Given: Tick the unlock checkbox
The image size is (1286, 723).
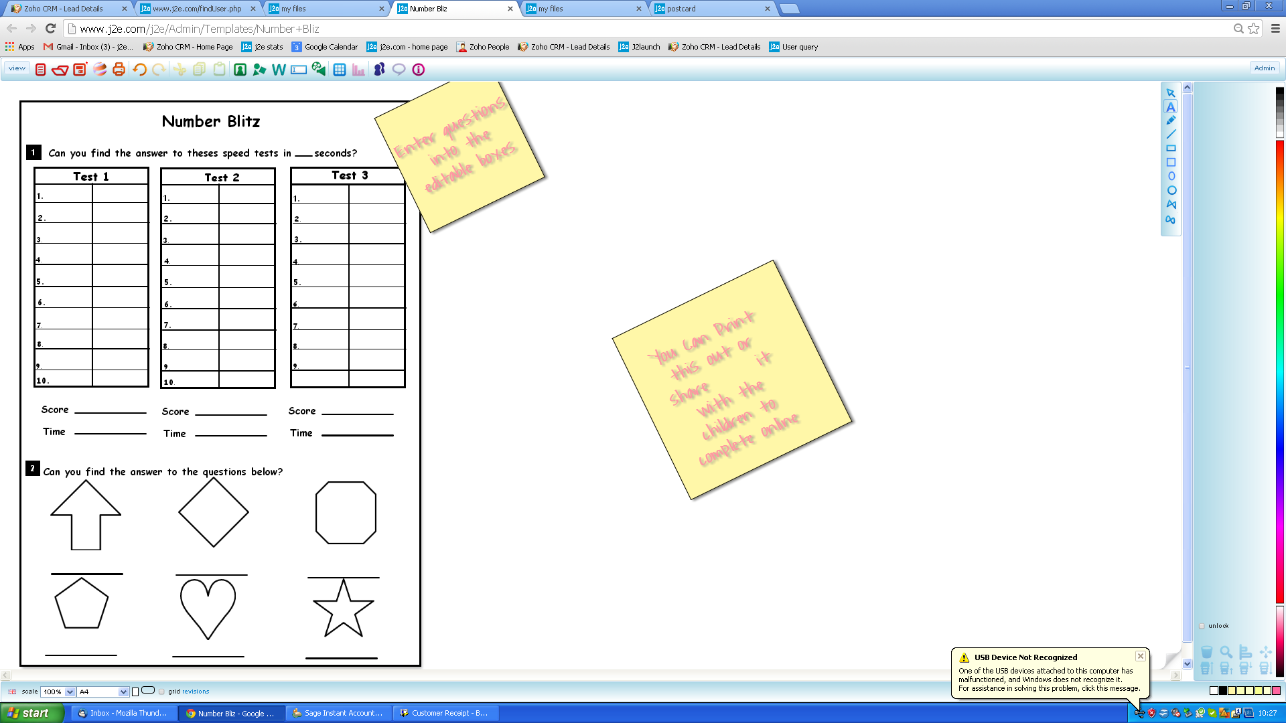Looking at the screenshot, I should point(1202,626).
